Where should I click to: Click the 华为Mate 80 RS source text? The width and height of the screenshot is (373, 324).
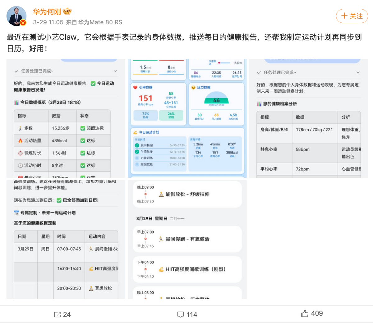pyautogui.click(x=100, y=22)
